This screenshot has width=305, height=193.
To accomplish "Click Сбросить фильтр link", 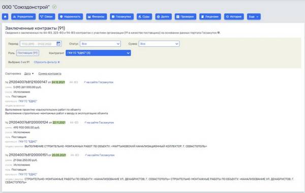I will [47, 62].
